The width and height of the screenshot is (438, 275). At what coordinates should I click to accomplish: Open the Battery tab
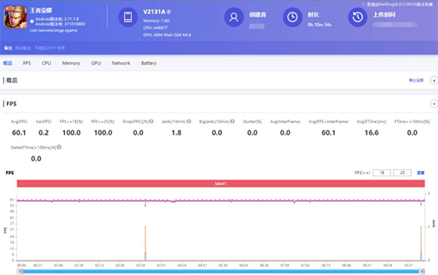[x=149, y=63]
